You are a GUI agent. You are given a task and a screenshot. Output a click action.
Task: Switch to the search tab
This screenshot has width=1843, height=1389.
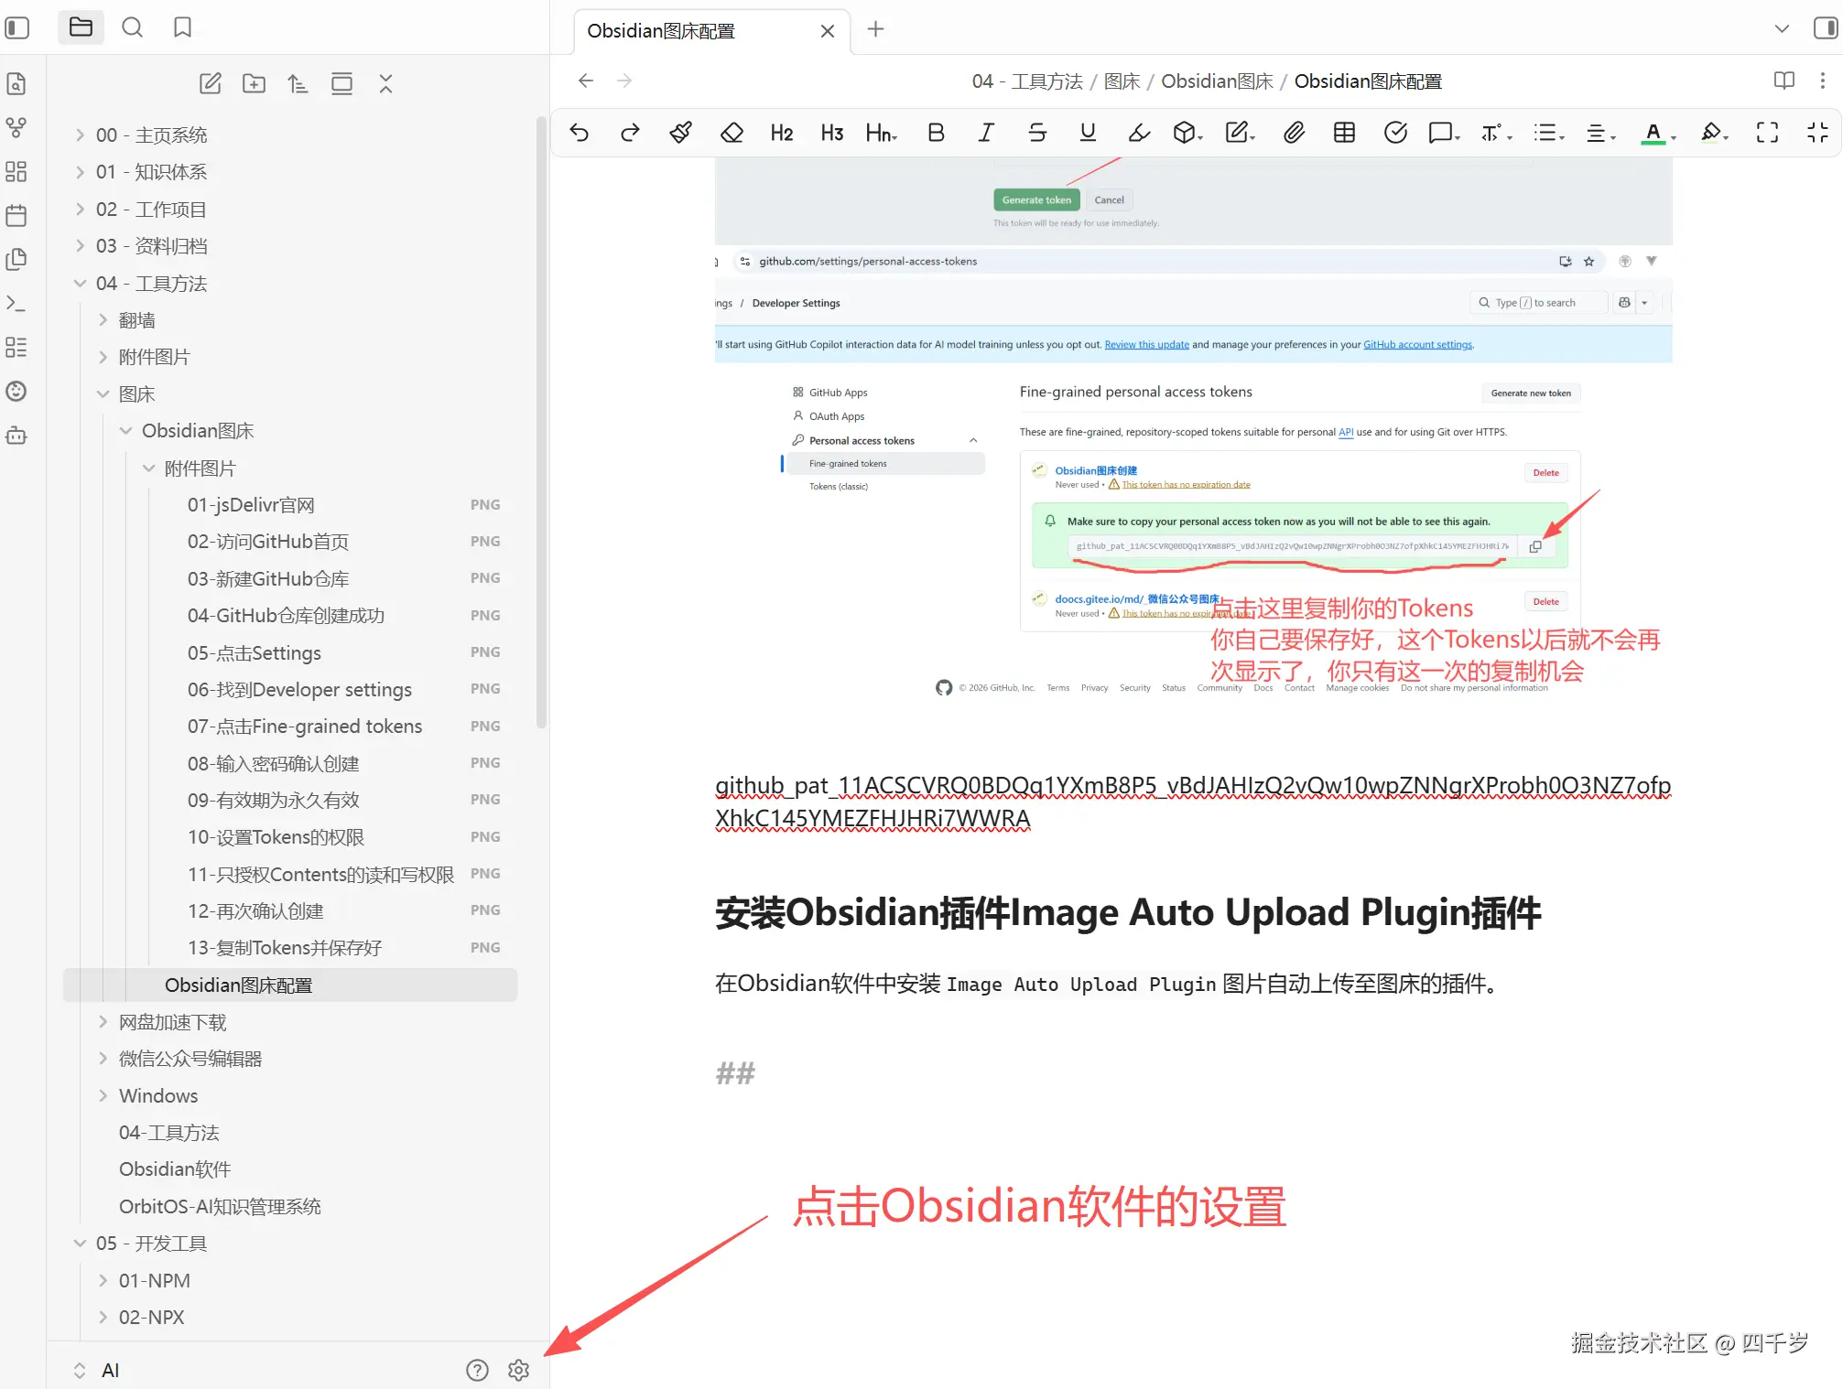point(133,27)
